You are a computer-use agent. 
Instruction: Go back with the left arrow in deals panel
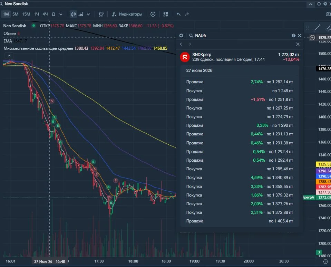click(x=181, y=44)
